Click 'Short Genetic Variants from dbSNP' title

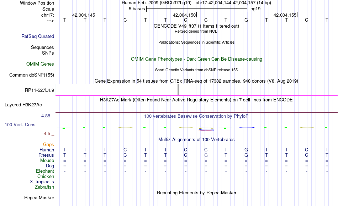(x=196, y=70)
